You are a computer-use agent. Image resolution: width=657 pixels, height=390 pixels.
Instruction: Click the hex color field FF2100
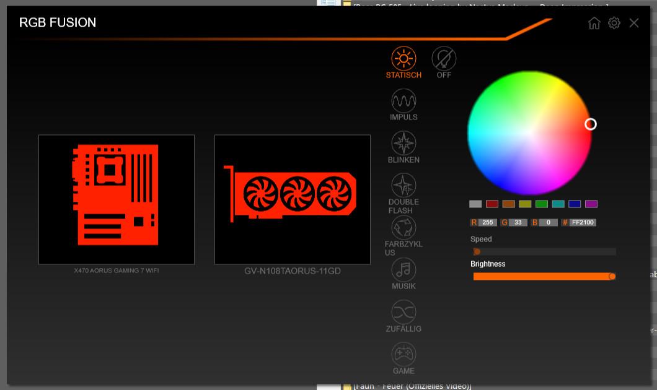pyautogui.click(x=583, y=222)
